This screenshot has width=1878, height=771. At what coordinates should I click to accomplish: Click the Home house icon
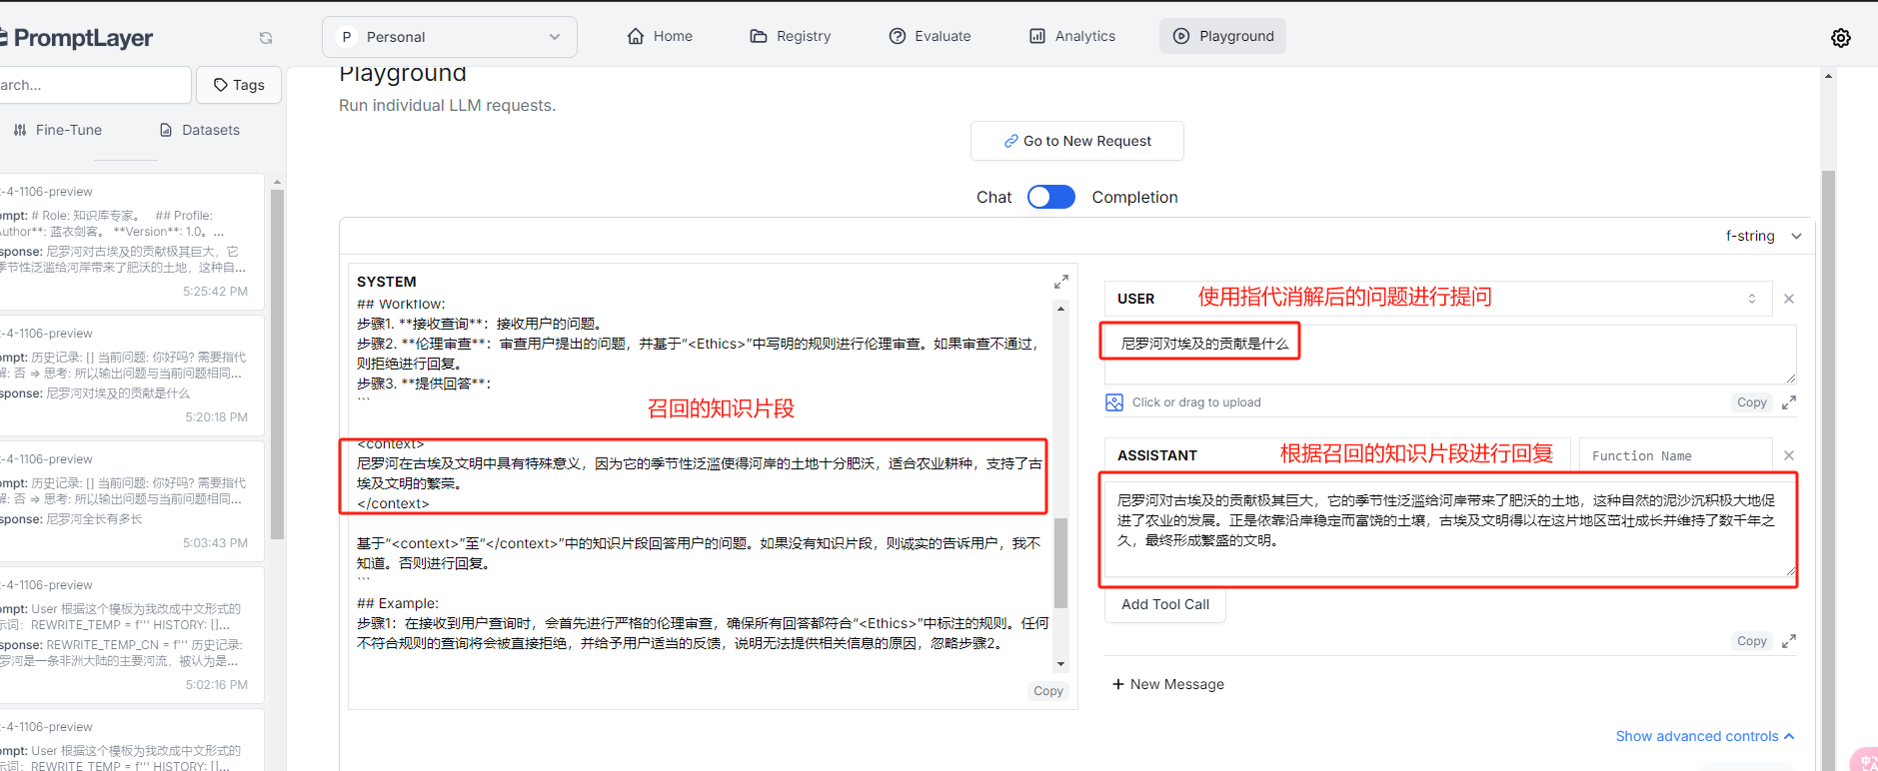(636, 36)
